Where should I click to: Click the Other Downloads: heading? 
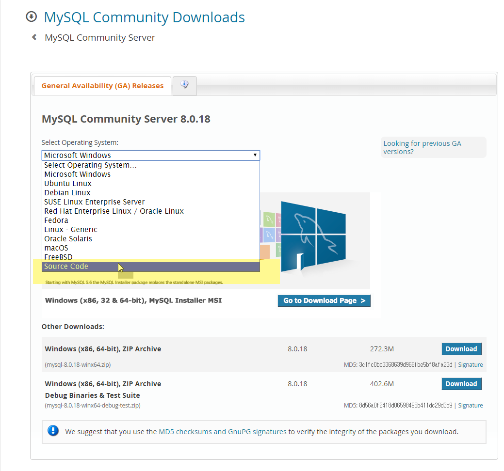click(x=73, y=327)
